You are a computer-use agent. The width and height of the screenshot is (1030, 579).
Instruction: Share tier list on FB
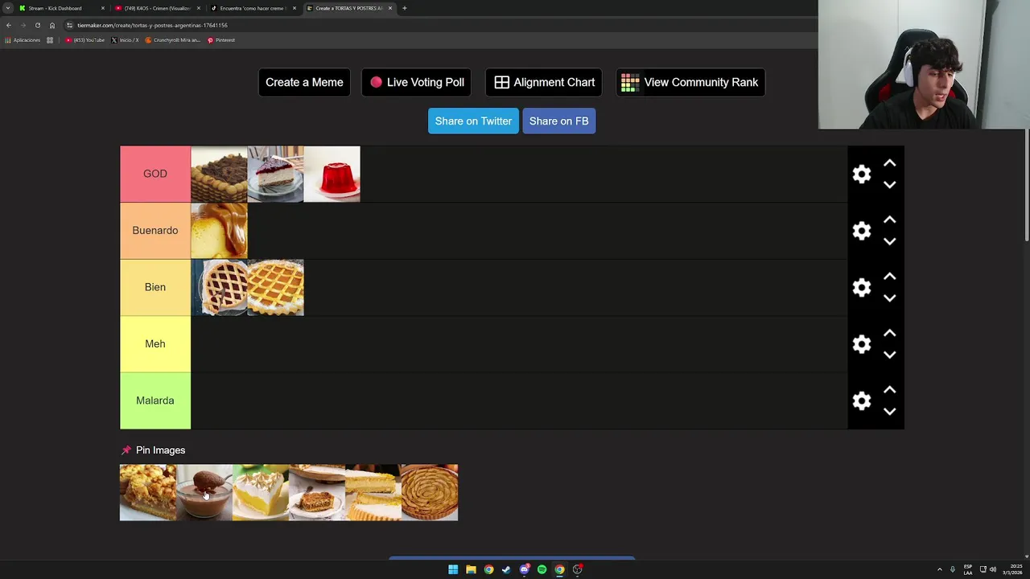(x=558, y=121)
